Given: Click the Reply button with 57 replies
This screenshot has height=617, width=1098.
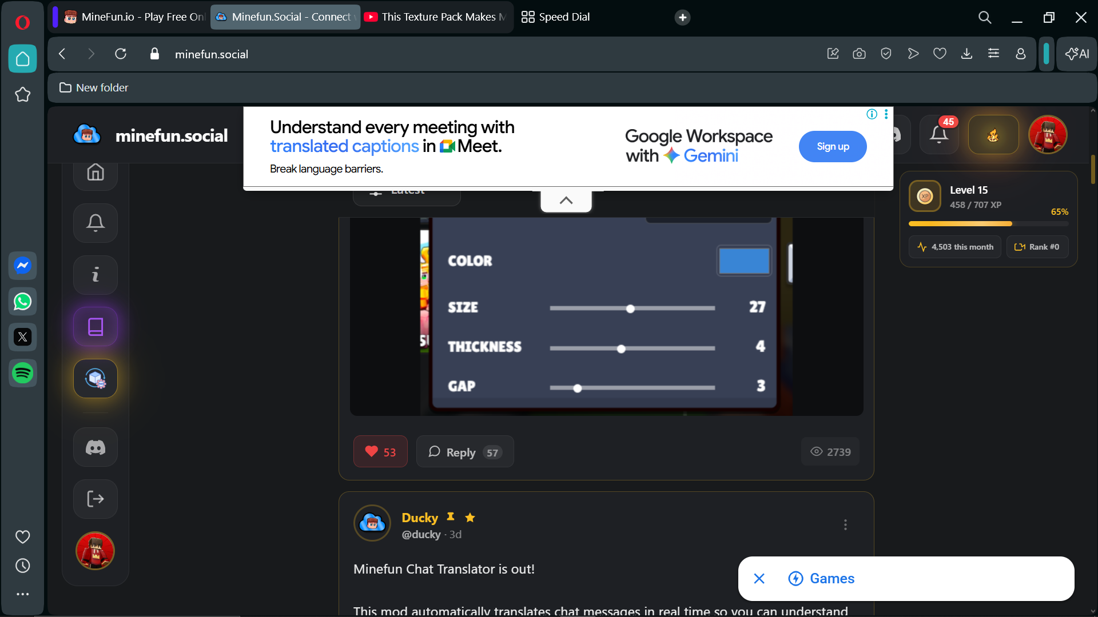Looking at the screenshot, I should [x=464, y=452].
